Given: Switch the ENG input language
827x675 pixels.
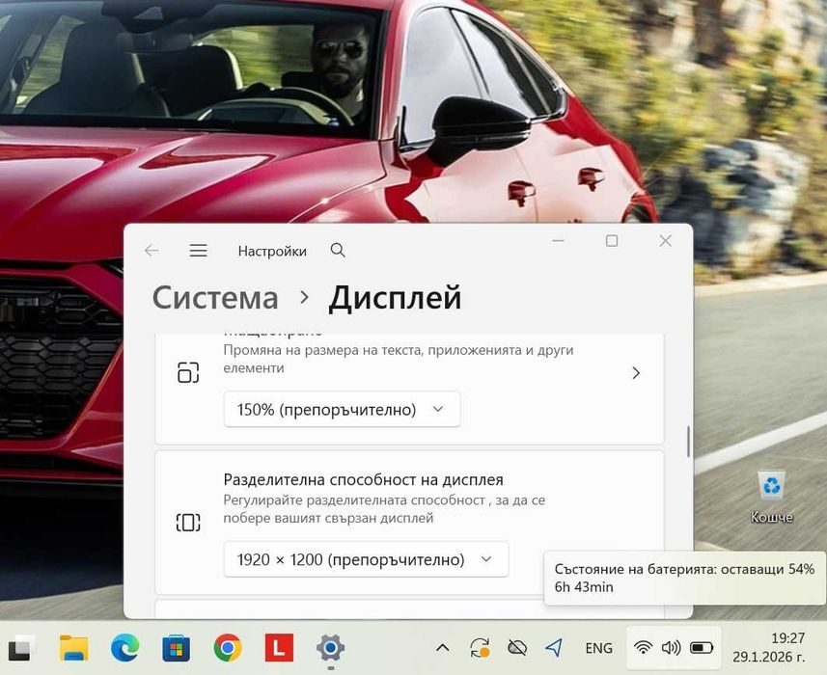Looking at the screenshot, I should [x=598, y=648].
